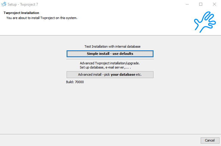Click "Test Installation with internal database" label
This screenshot has height=146, width=221.
tap(112, 46)
